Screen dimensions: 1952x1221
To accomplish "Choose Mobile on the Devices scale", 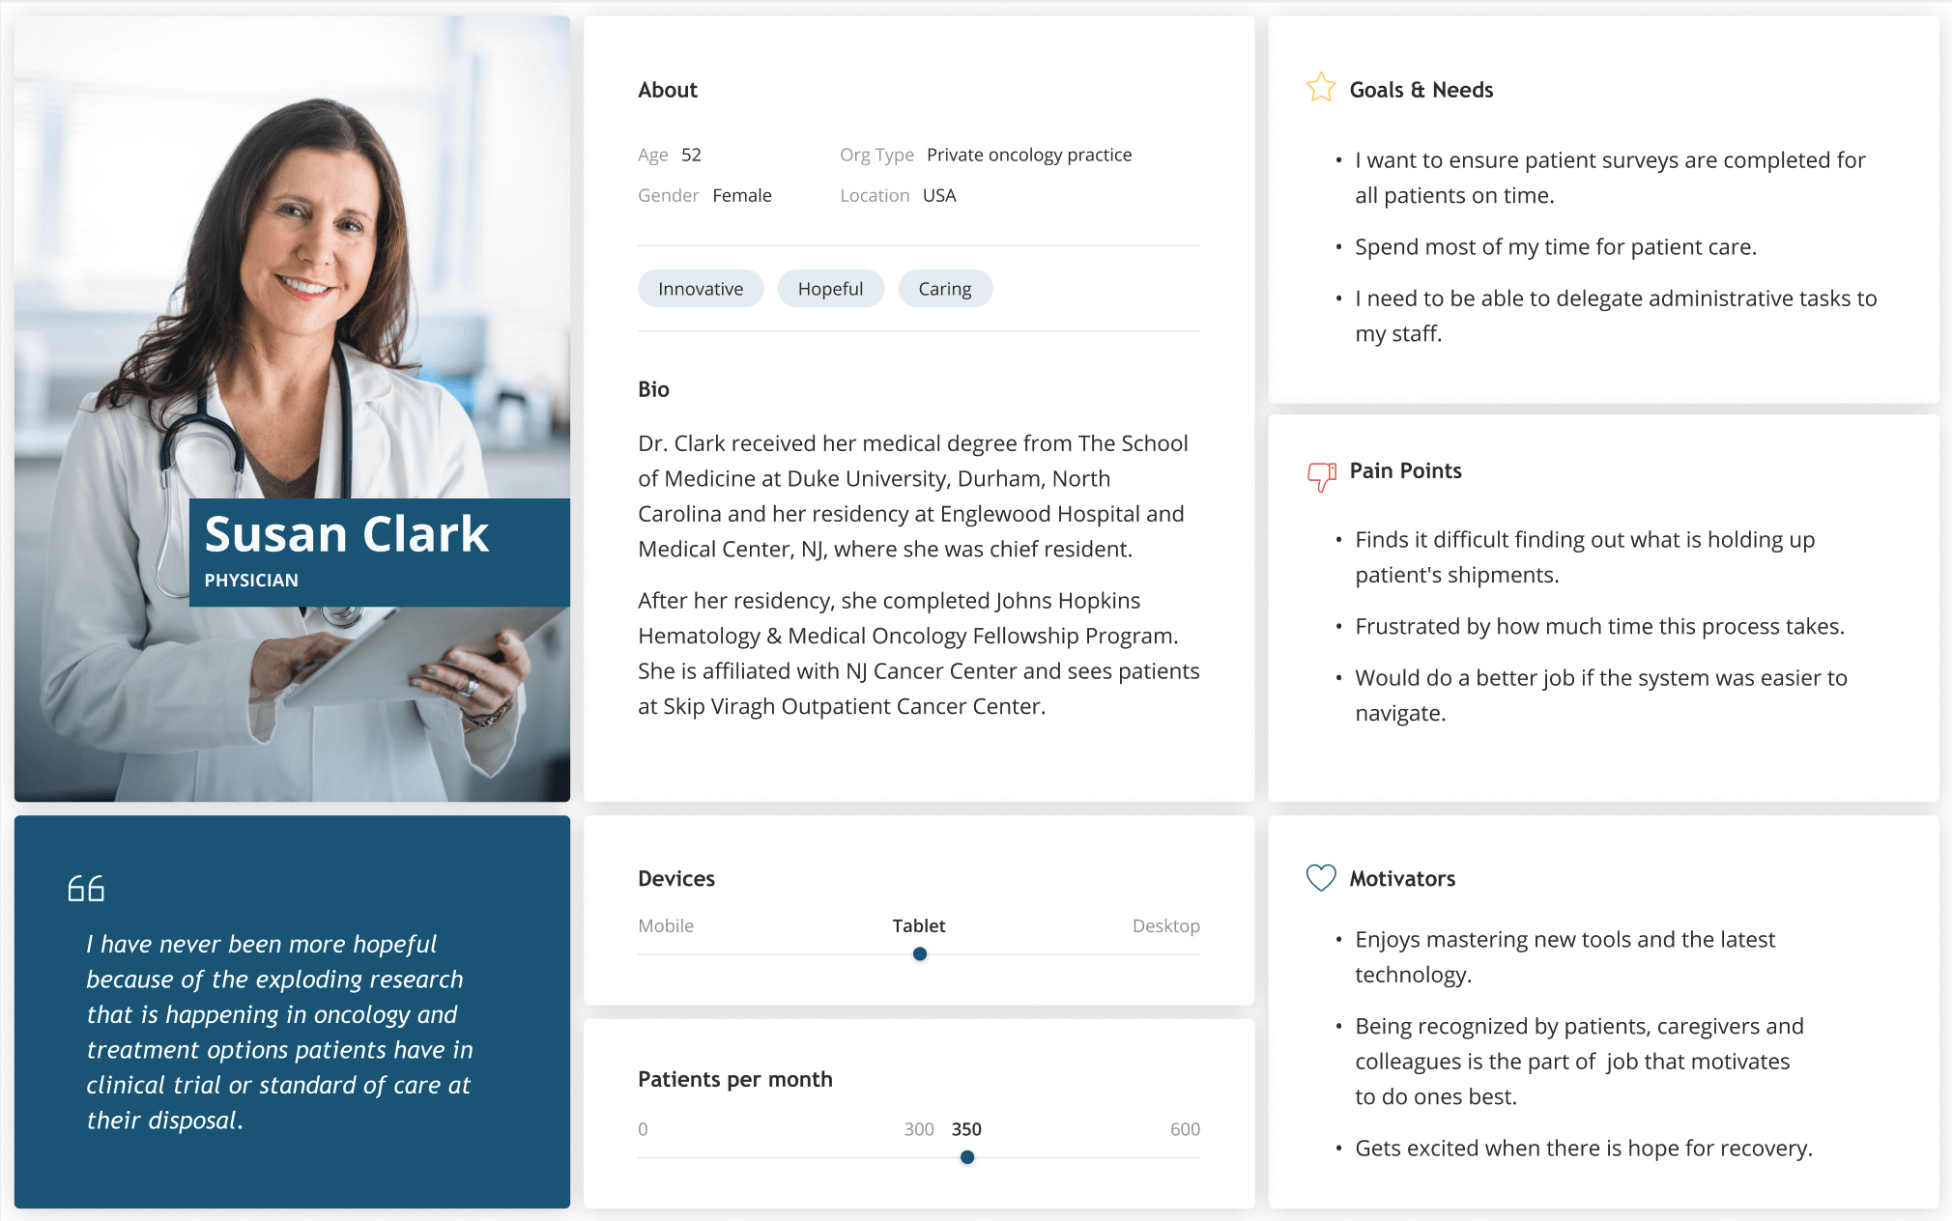I will (x=666, y=925).
